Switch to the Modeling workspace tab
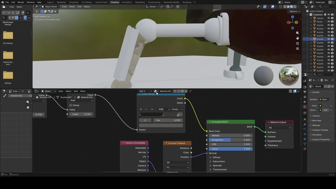Viewport: 336px width, 189px height. [x=61, y=2]
